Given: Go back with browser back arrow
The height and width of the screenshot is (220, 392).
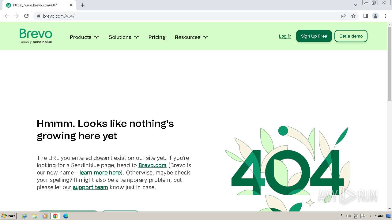Looking at the screenshot, I should (7, 16).
